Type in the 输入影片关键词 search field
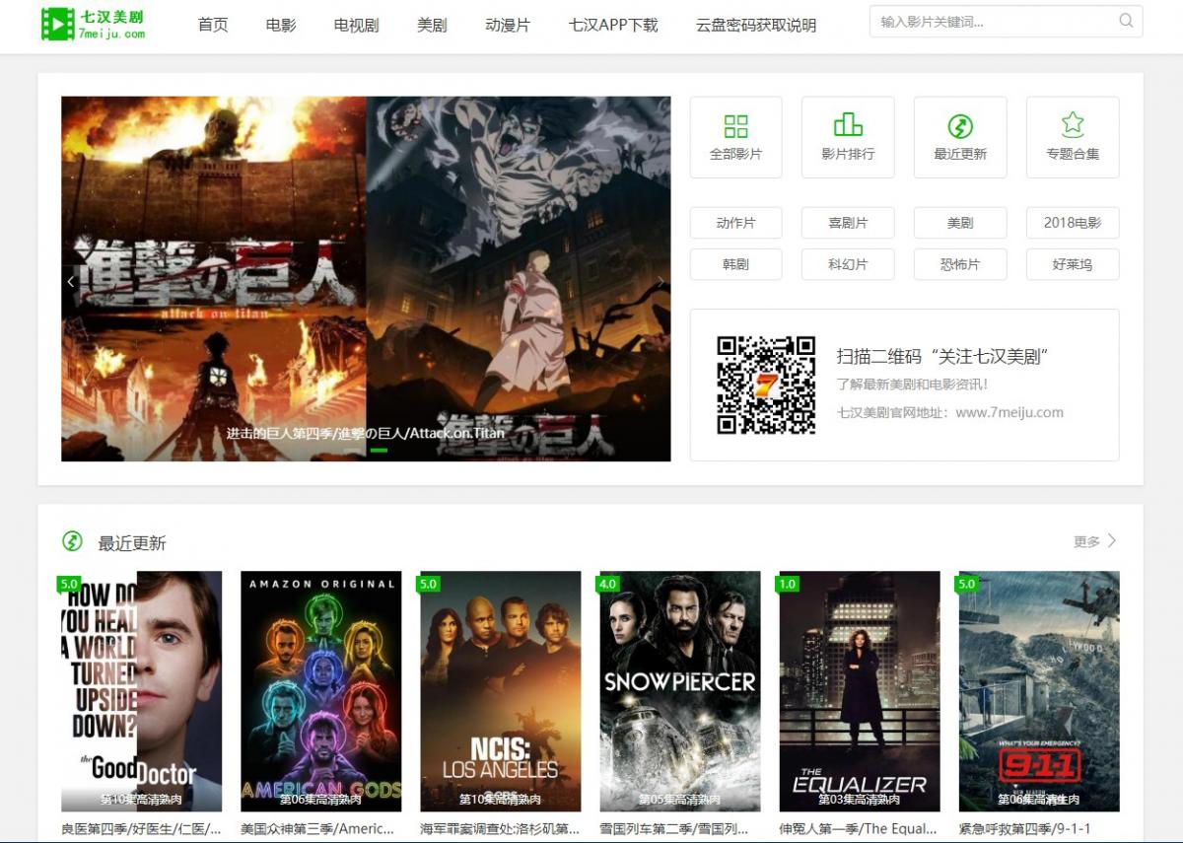The height and width of the screenshot is (843, 1183). (x=991, y=21)
